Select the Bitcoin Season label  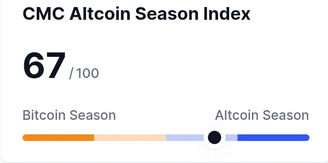[69, 115]
